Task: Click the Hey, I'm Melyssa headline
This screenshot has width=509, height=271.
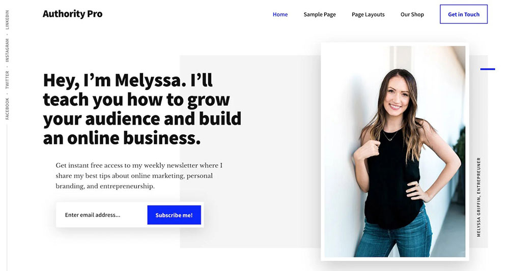Action: pos(142,109)
